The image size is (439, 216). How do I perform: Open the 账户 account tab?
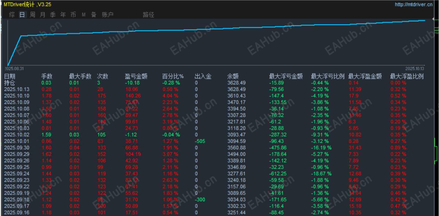coord(108,15)
